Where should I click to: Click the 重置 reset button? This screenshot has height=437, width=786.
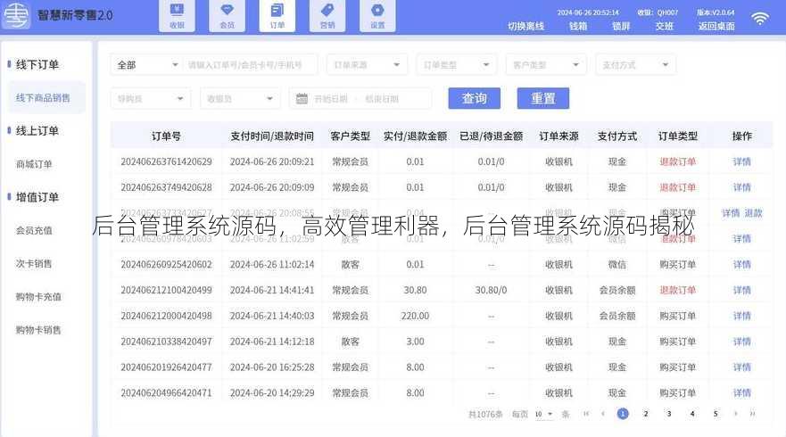542,98
